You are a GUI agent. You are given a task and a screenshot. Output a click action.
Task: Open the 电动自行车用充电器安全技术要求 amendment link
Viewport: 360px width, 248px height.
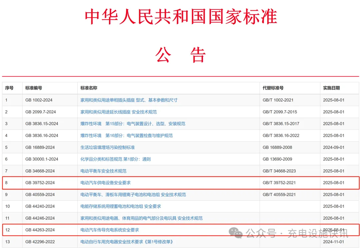(127, 242)
